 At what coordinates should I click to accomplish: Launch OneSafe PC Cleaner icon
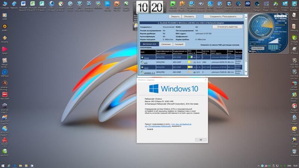294,40
